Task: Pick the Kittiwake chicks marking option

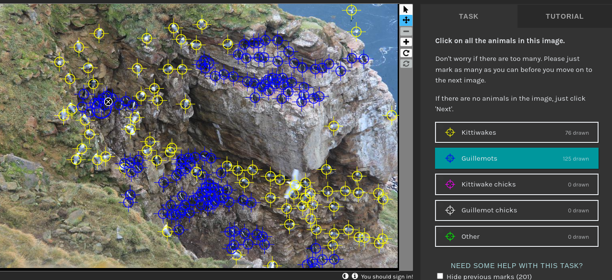Action: [x=517, y=184]
